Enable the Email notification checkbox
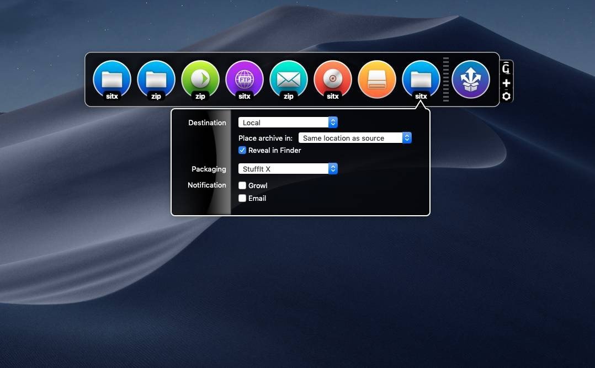The height and width of the screenshot is (368, 595). tap(242, 198)
